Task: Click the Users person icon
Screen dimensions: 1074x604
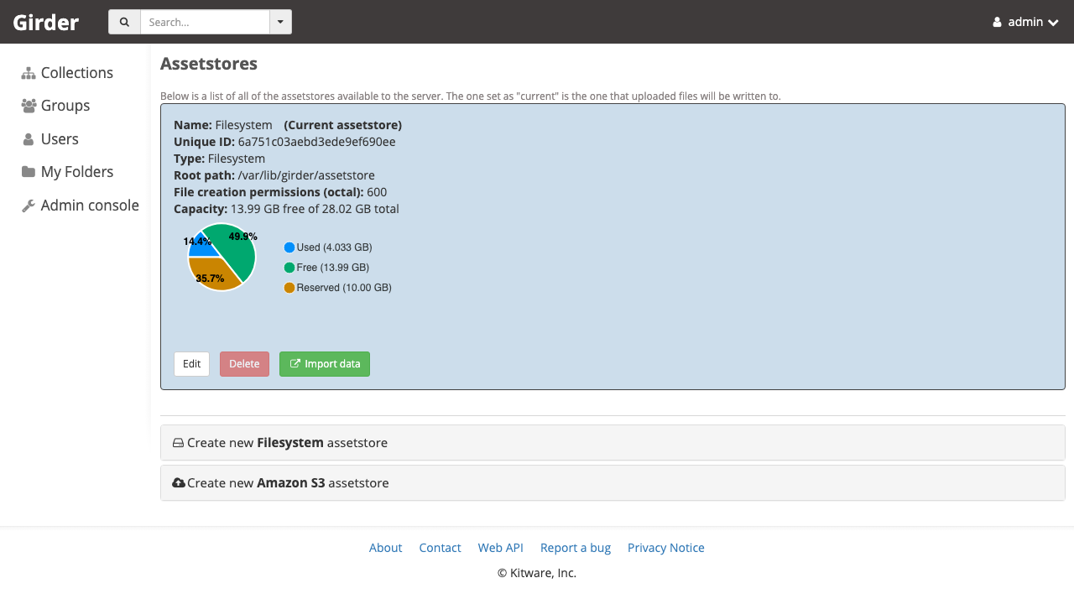Action: point(29,139)
